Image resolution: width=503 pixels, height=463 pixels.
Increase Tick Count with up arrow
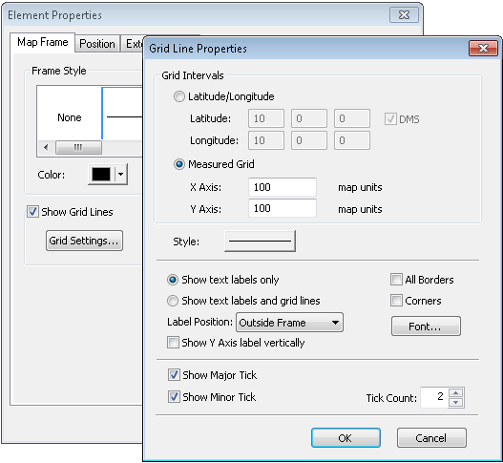click(456, 392)
